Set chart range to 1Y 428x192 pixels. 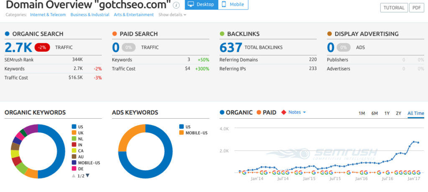387,113
